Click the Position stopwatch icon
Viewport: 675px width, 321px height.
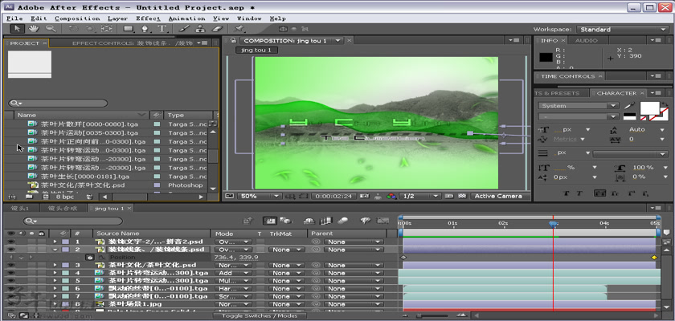[x=89, y=258]
